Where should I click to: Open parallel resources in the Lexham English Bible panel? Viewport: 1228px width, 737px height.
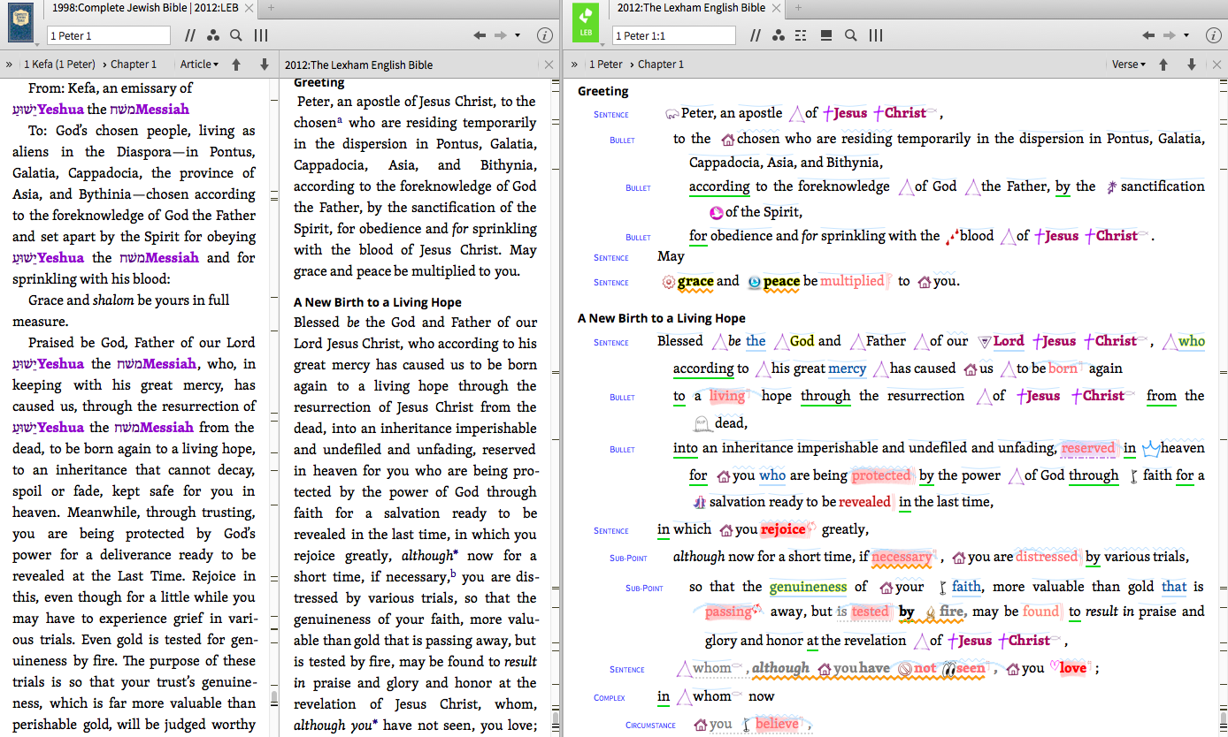756,35
